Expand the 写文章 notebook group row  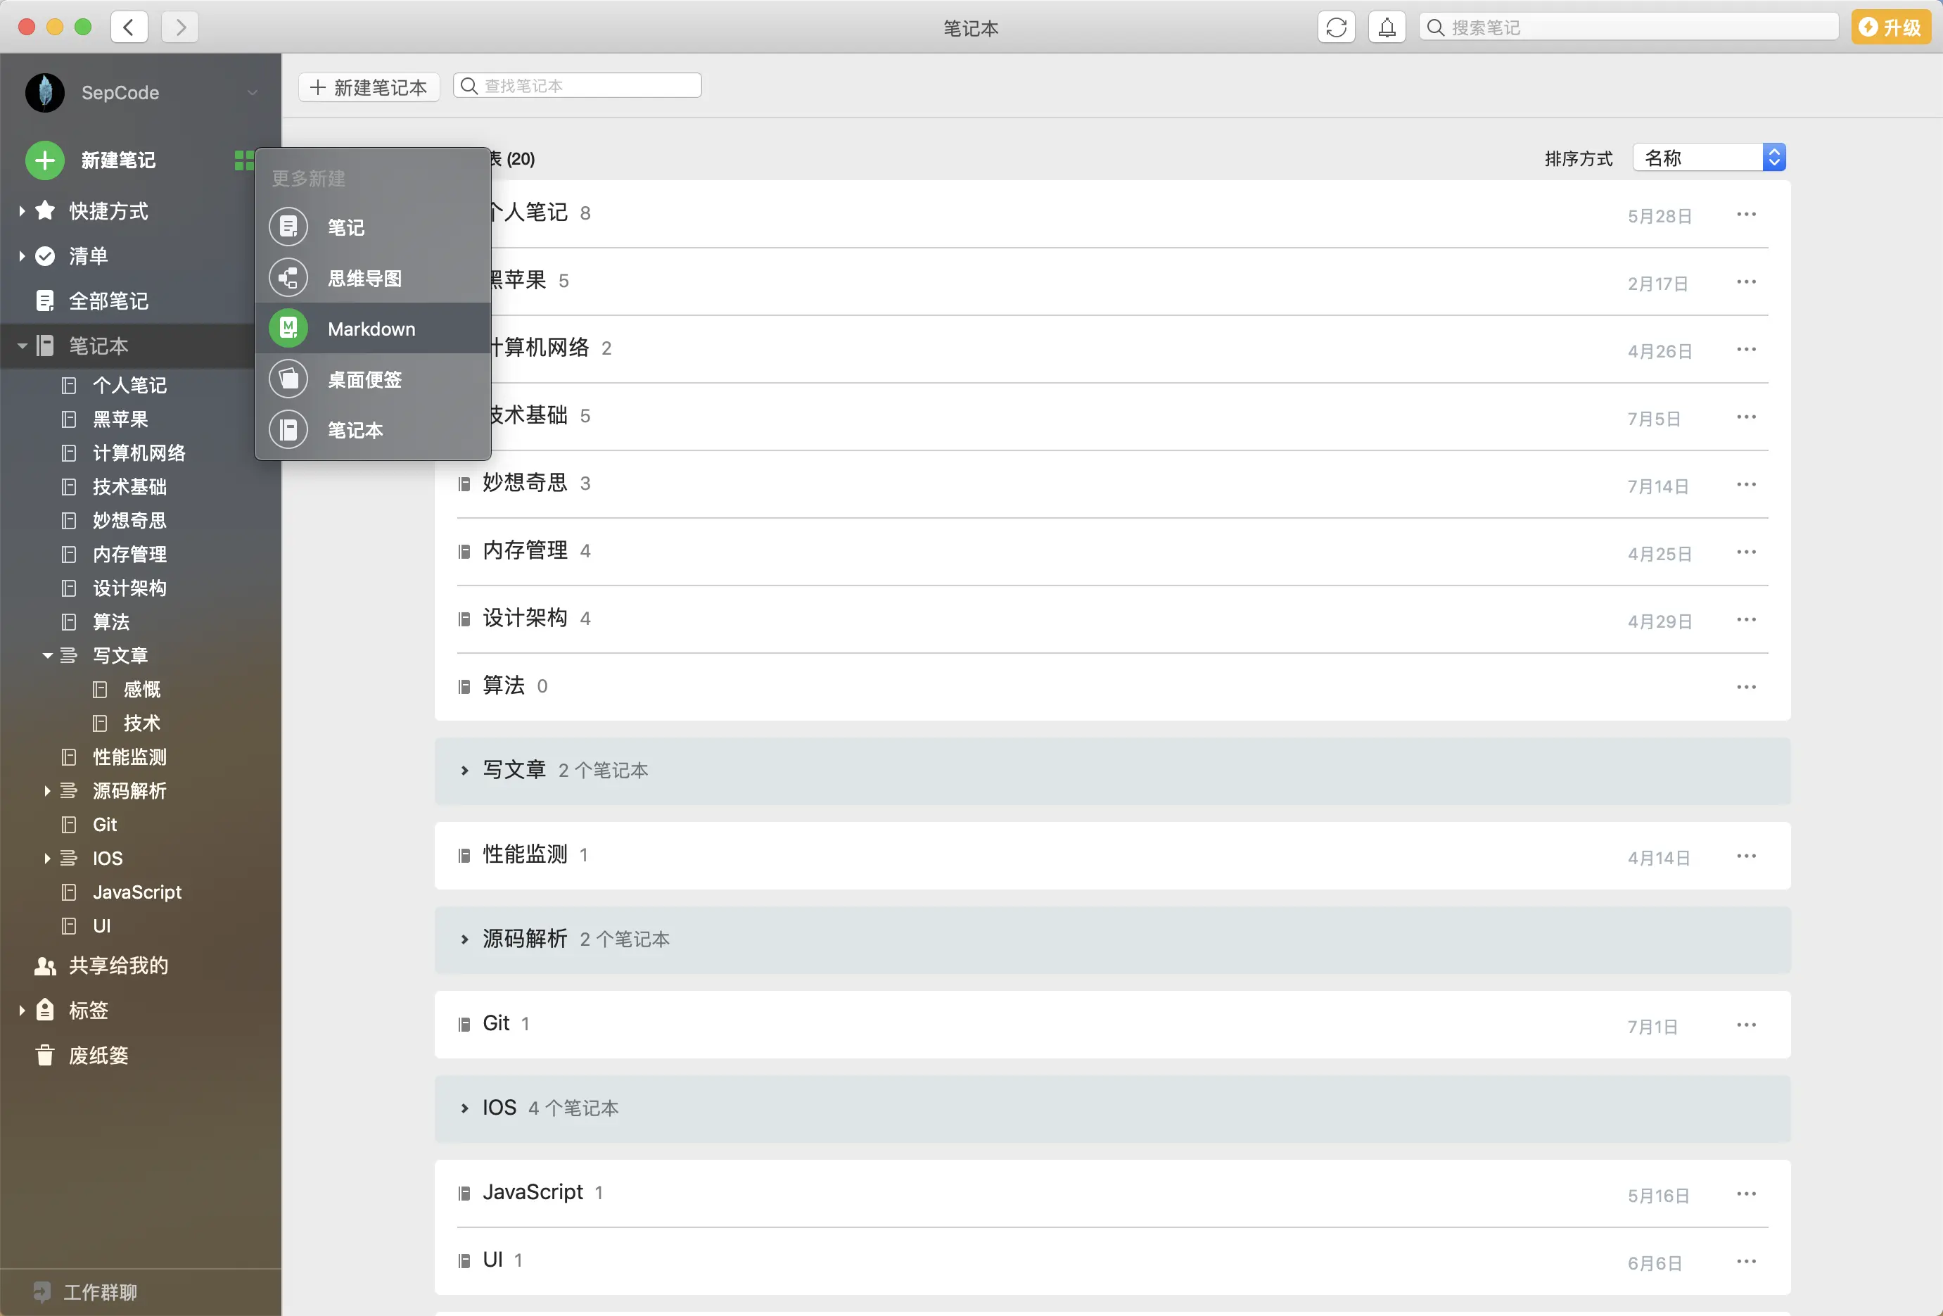click(465, 771)
